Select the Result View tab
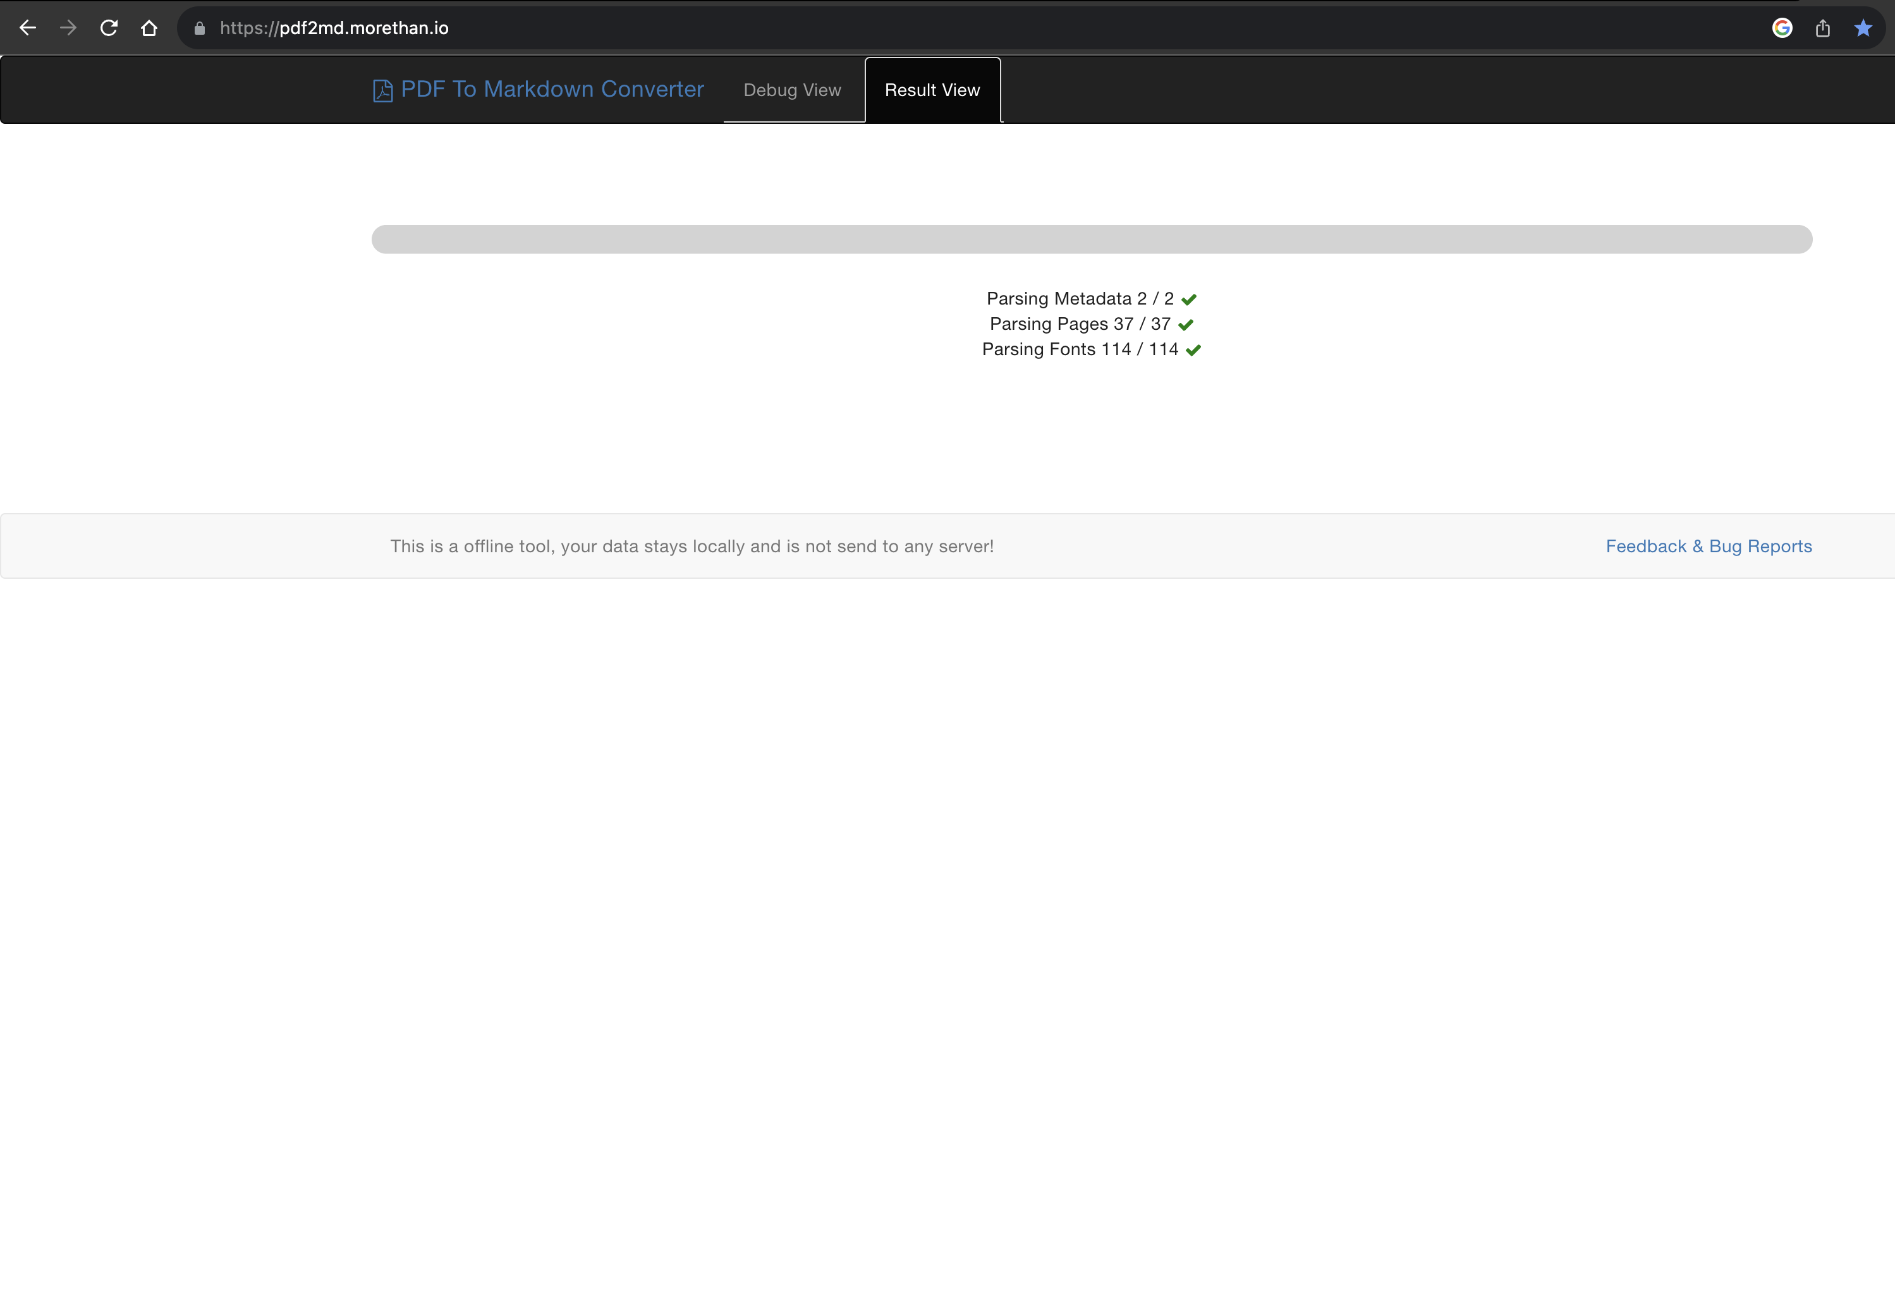1895x1313 pixels. click(x=932, y=90)
